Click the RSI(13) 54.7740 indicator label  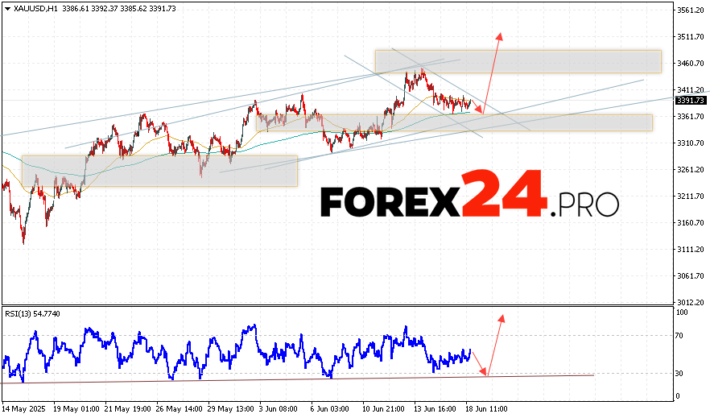[x=32, y=312]
